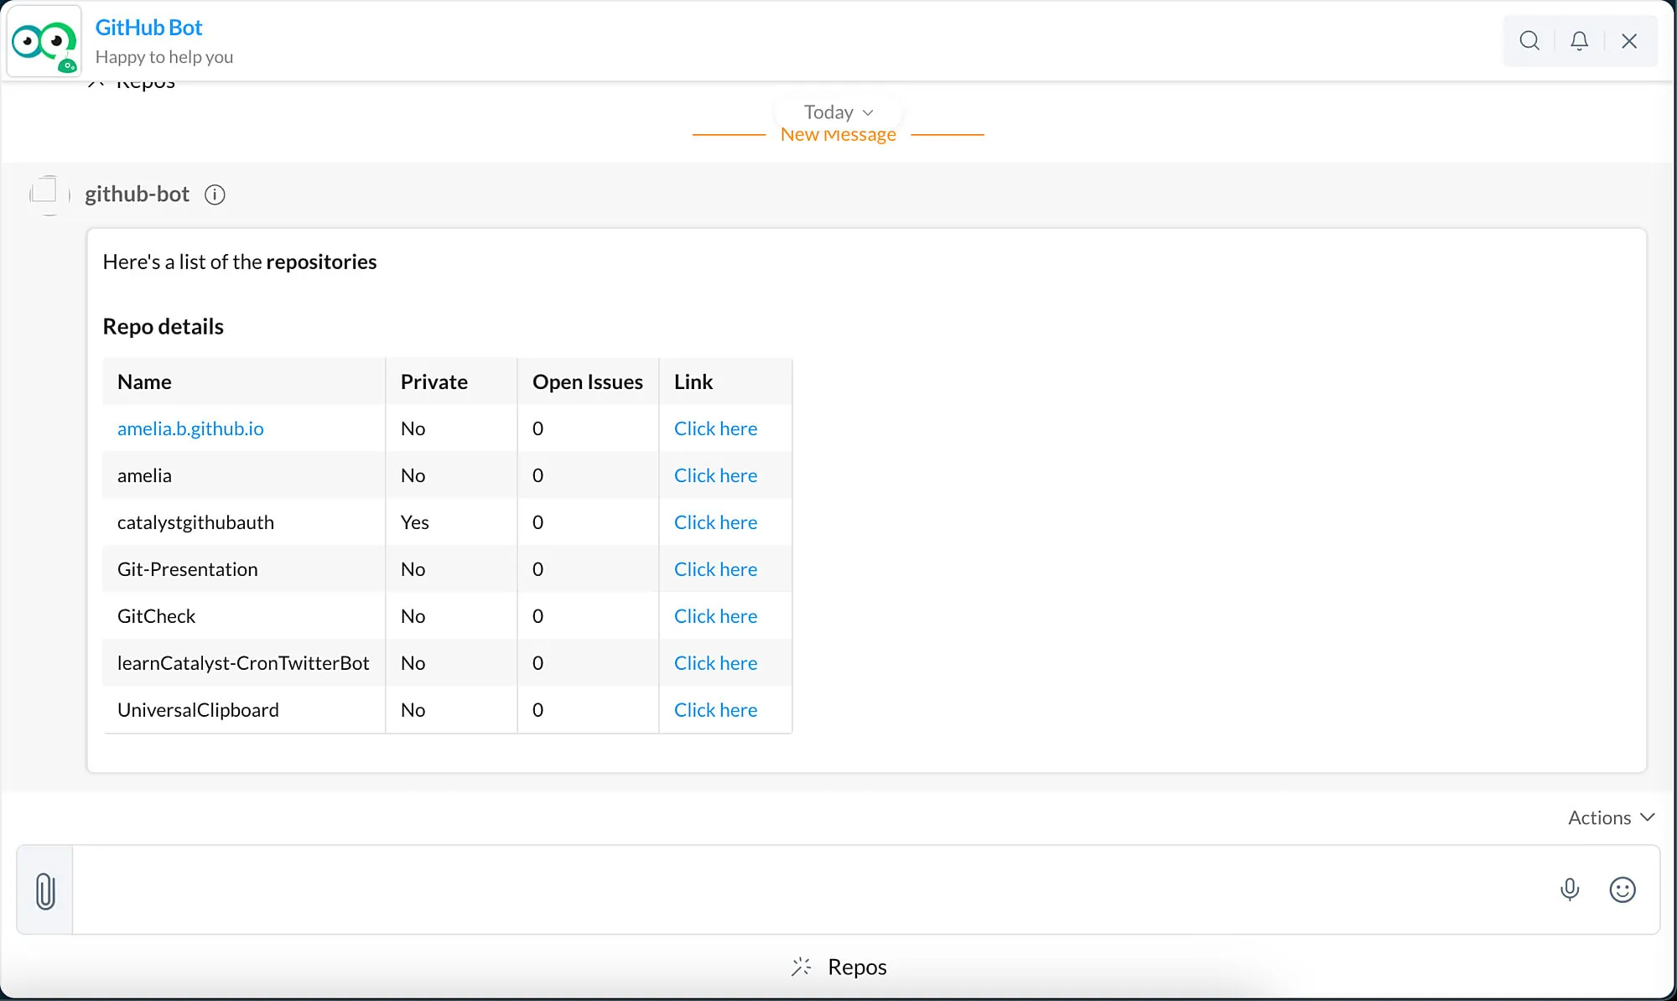Click the GitHub Bot title text

[x=148, y=28]
